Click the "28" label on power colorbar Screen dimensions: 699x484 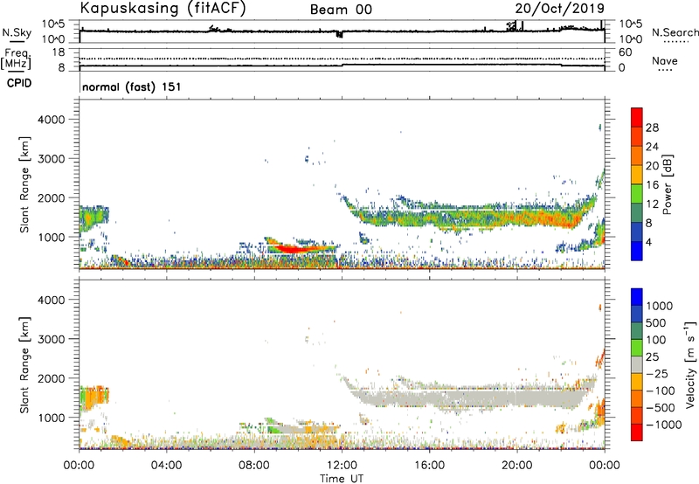click(652, 128)
